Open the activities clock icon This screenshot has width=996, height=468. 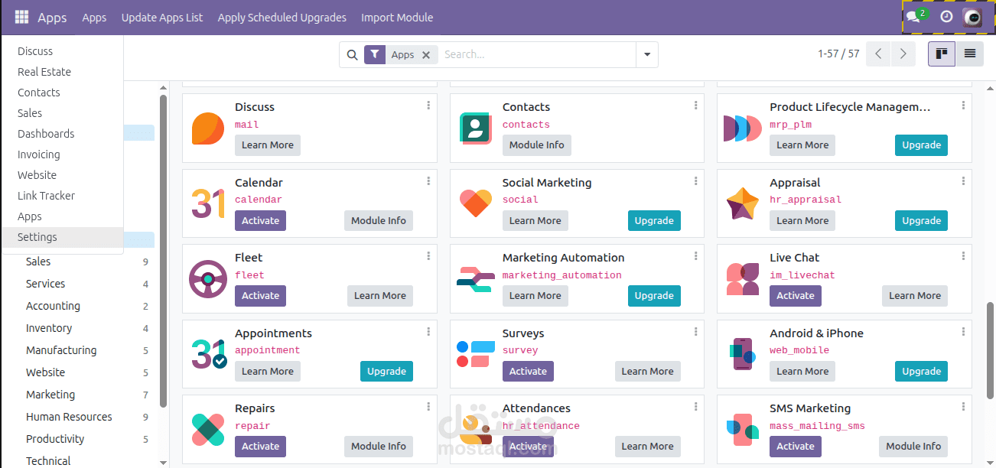pos(946,17)
